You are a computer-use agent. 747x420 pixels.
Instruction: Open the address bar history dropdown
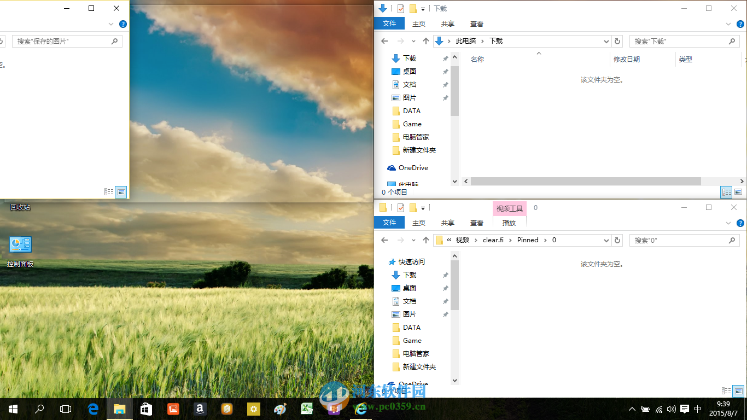tap(606, 41)
